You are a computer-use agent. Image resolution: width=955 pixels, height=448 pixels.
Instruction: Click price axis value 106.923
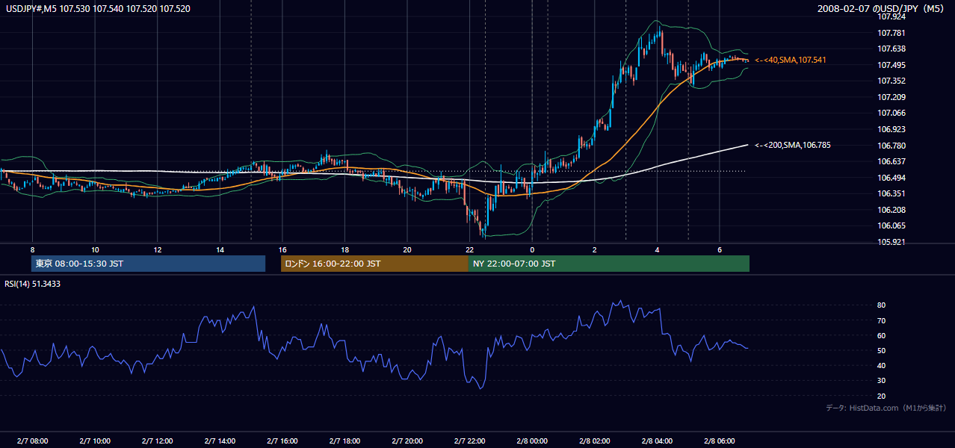pyautogui.click(x=891, y=129)
